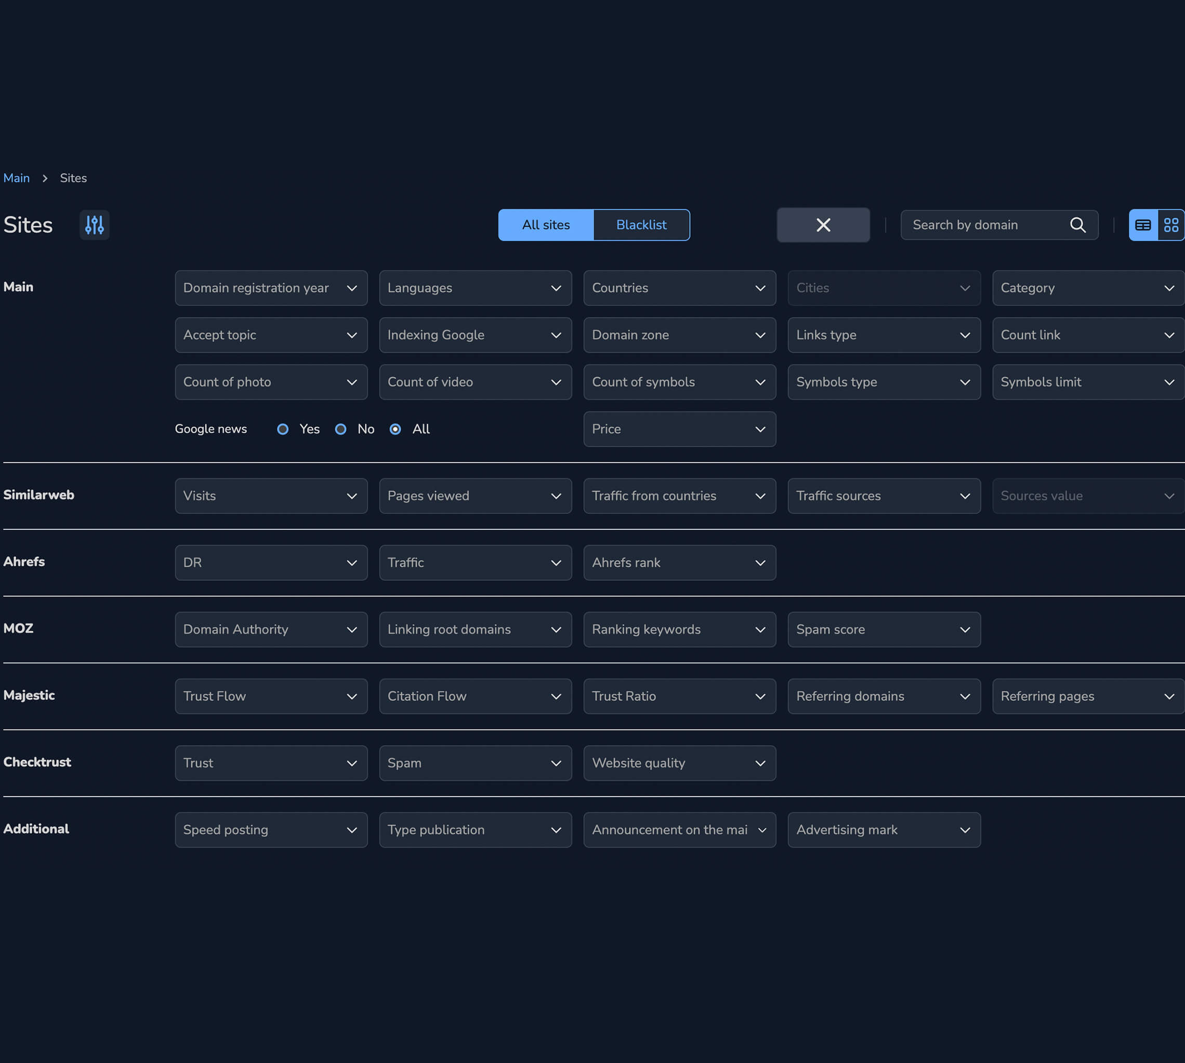The width and height of the screenshot is (1185, 1063).
Task: Click the breadcrumb chevron arrow icon
Action: coord(45,178)
